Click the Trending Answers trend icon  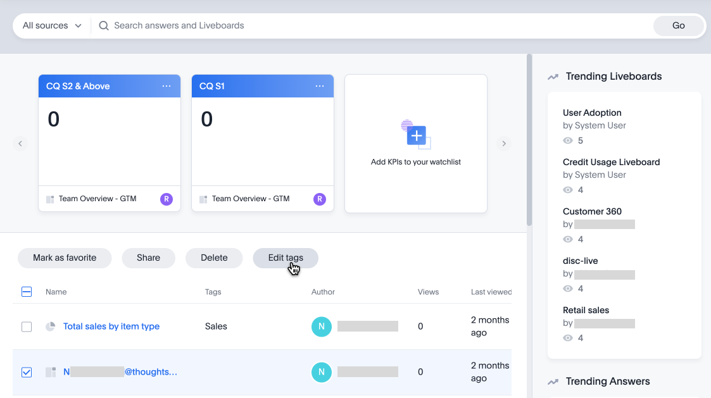coord(553,382)
